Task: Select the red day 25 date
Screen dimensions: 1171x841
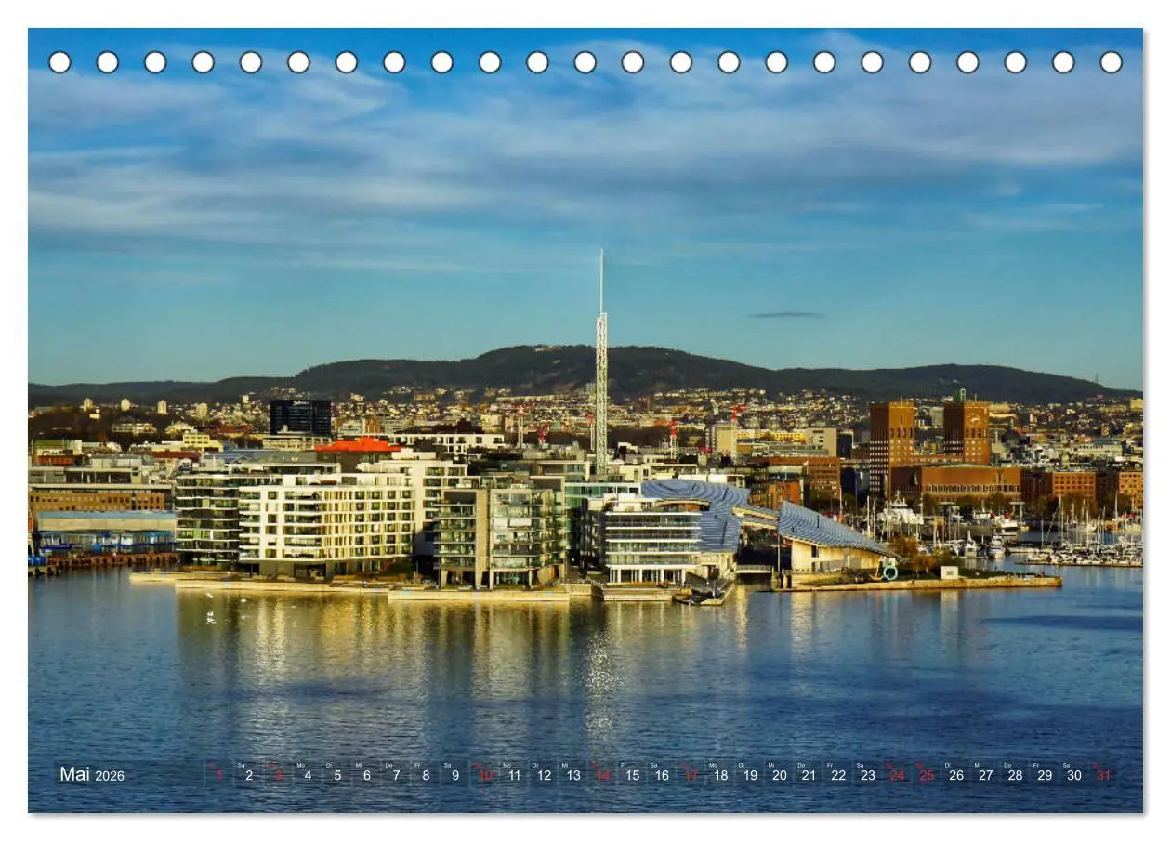Action: click(x=927, y=775)
